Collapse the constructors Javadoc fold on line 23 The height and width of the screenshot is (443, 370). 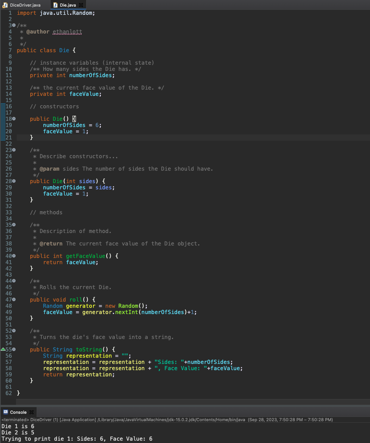click(13, 150)
